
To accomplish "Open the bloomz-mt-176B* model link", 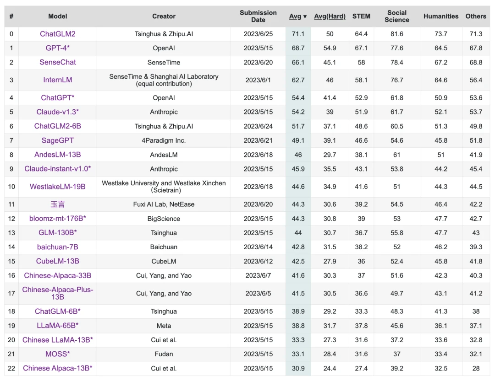I will [57, 218].
